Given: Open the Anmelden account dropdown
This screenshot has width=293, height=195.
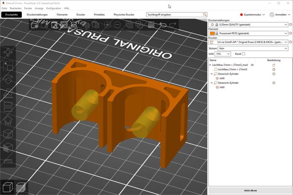Looking at the screenshot, I should 280,15.
